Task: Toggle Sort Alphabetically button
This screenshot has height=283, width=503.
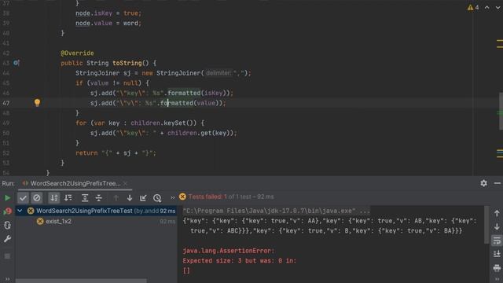Action: [54, 198]
